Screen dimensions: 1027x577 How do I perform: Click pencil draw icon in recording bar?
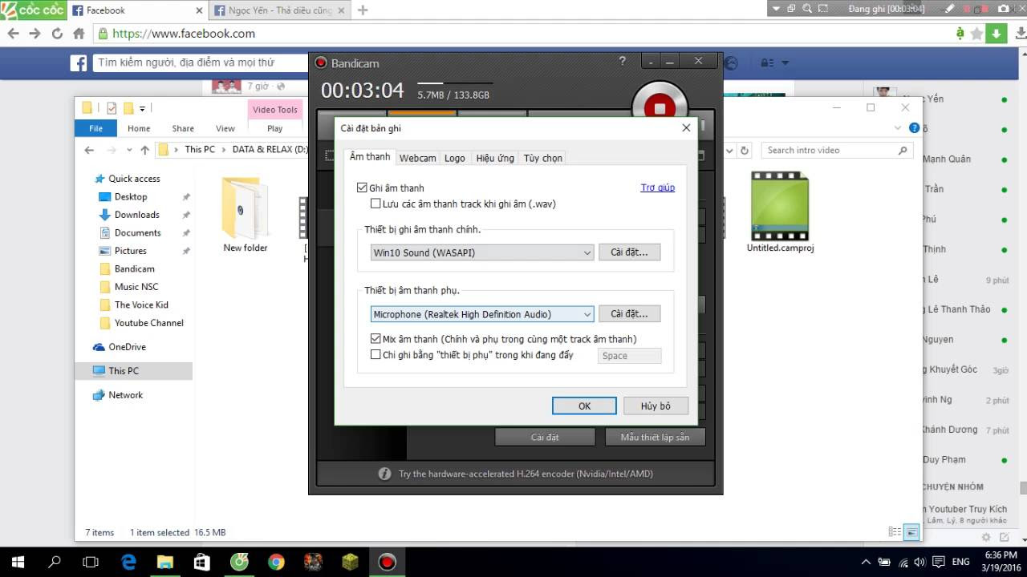pos(948,8)
